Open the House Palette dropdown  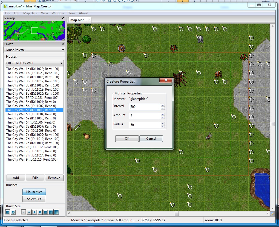[34, 50]
